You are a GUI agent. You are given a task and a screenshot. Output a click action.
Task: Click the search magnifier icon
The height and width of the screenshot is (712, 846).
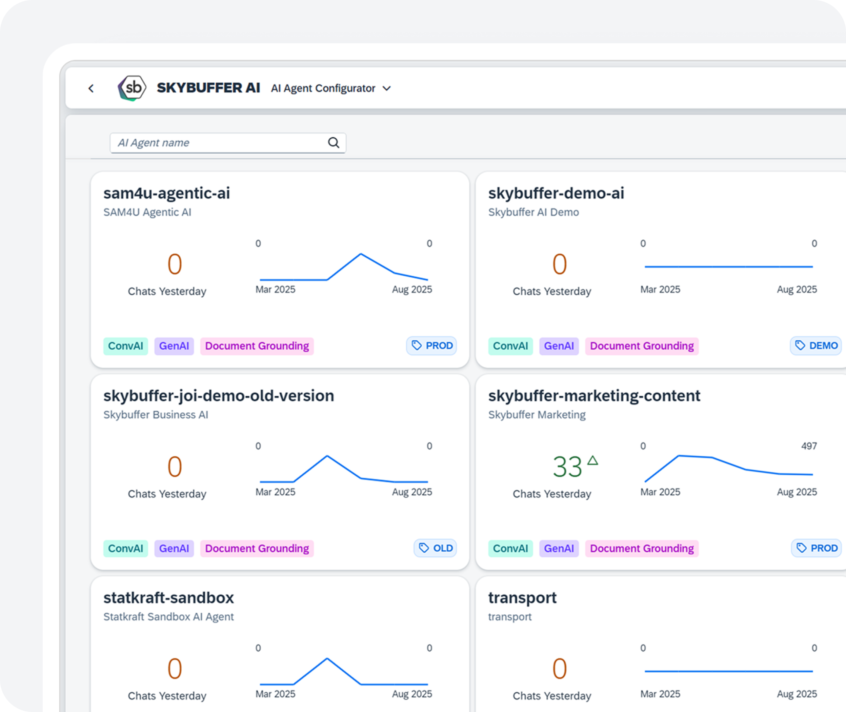point(333,142)
